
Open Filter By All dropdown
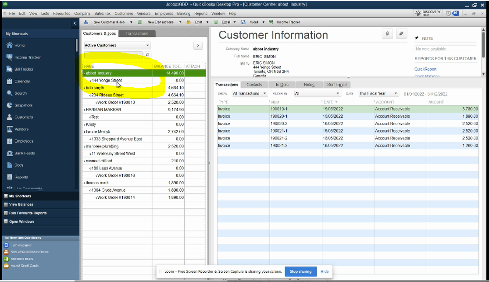pos(317,93)
